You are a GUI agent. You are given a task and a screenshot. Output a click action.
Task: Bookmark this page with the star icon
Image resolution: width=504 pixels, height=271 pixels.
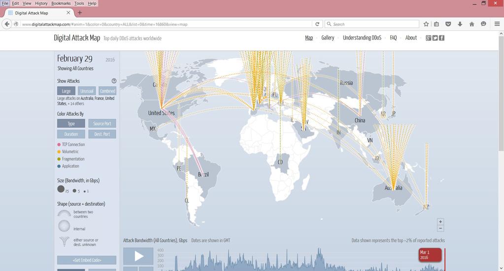pos(426,24)
